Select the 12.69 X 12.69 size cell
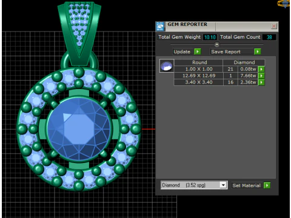The image size is (291, 218). pyautogui.click(x=199, y=76)
